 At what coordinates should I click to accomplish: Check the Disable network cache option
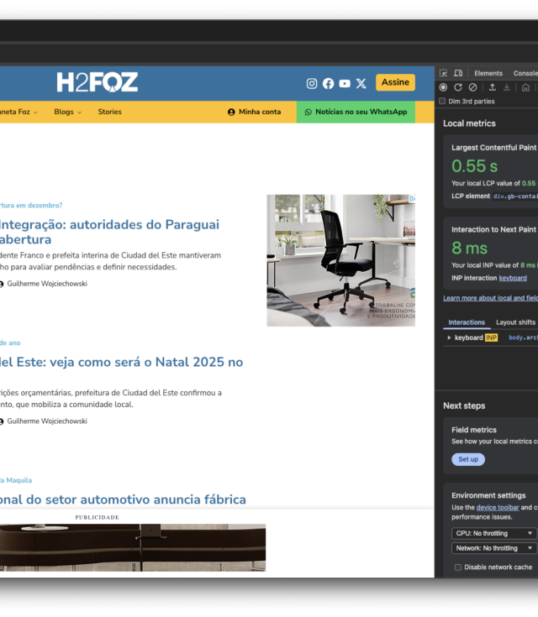[458, 567]
